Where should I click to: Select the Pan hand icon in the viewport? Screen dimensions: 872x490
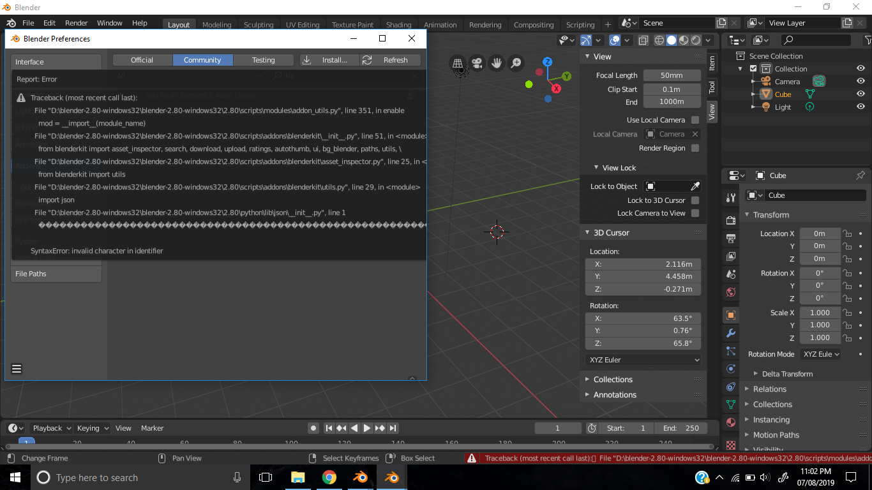point(497,63)
